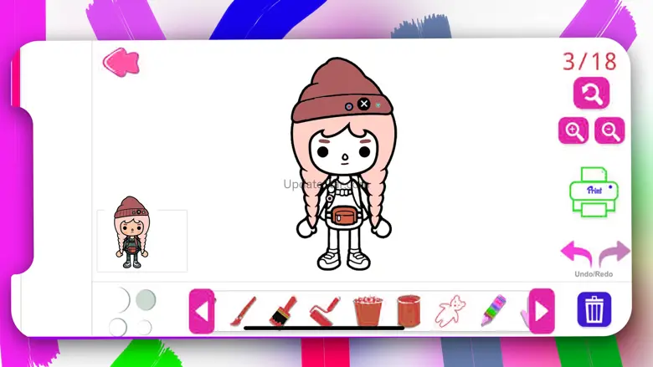The image size is (653, 367).
Task: Select the grey brush size circle
Action: [x=146, y=299]
